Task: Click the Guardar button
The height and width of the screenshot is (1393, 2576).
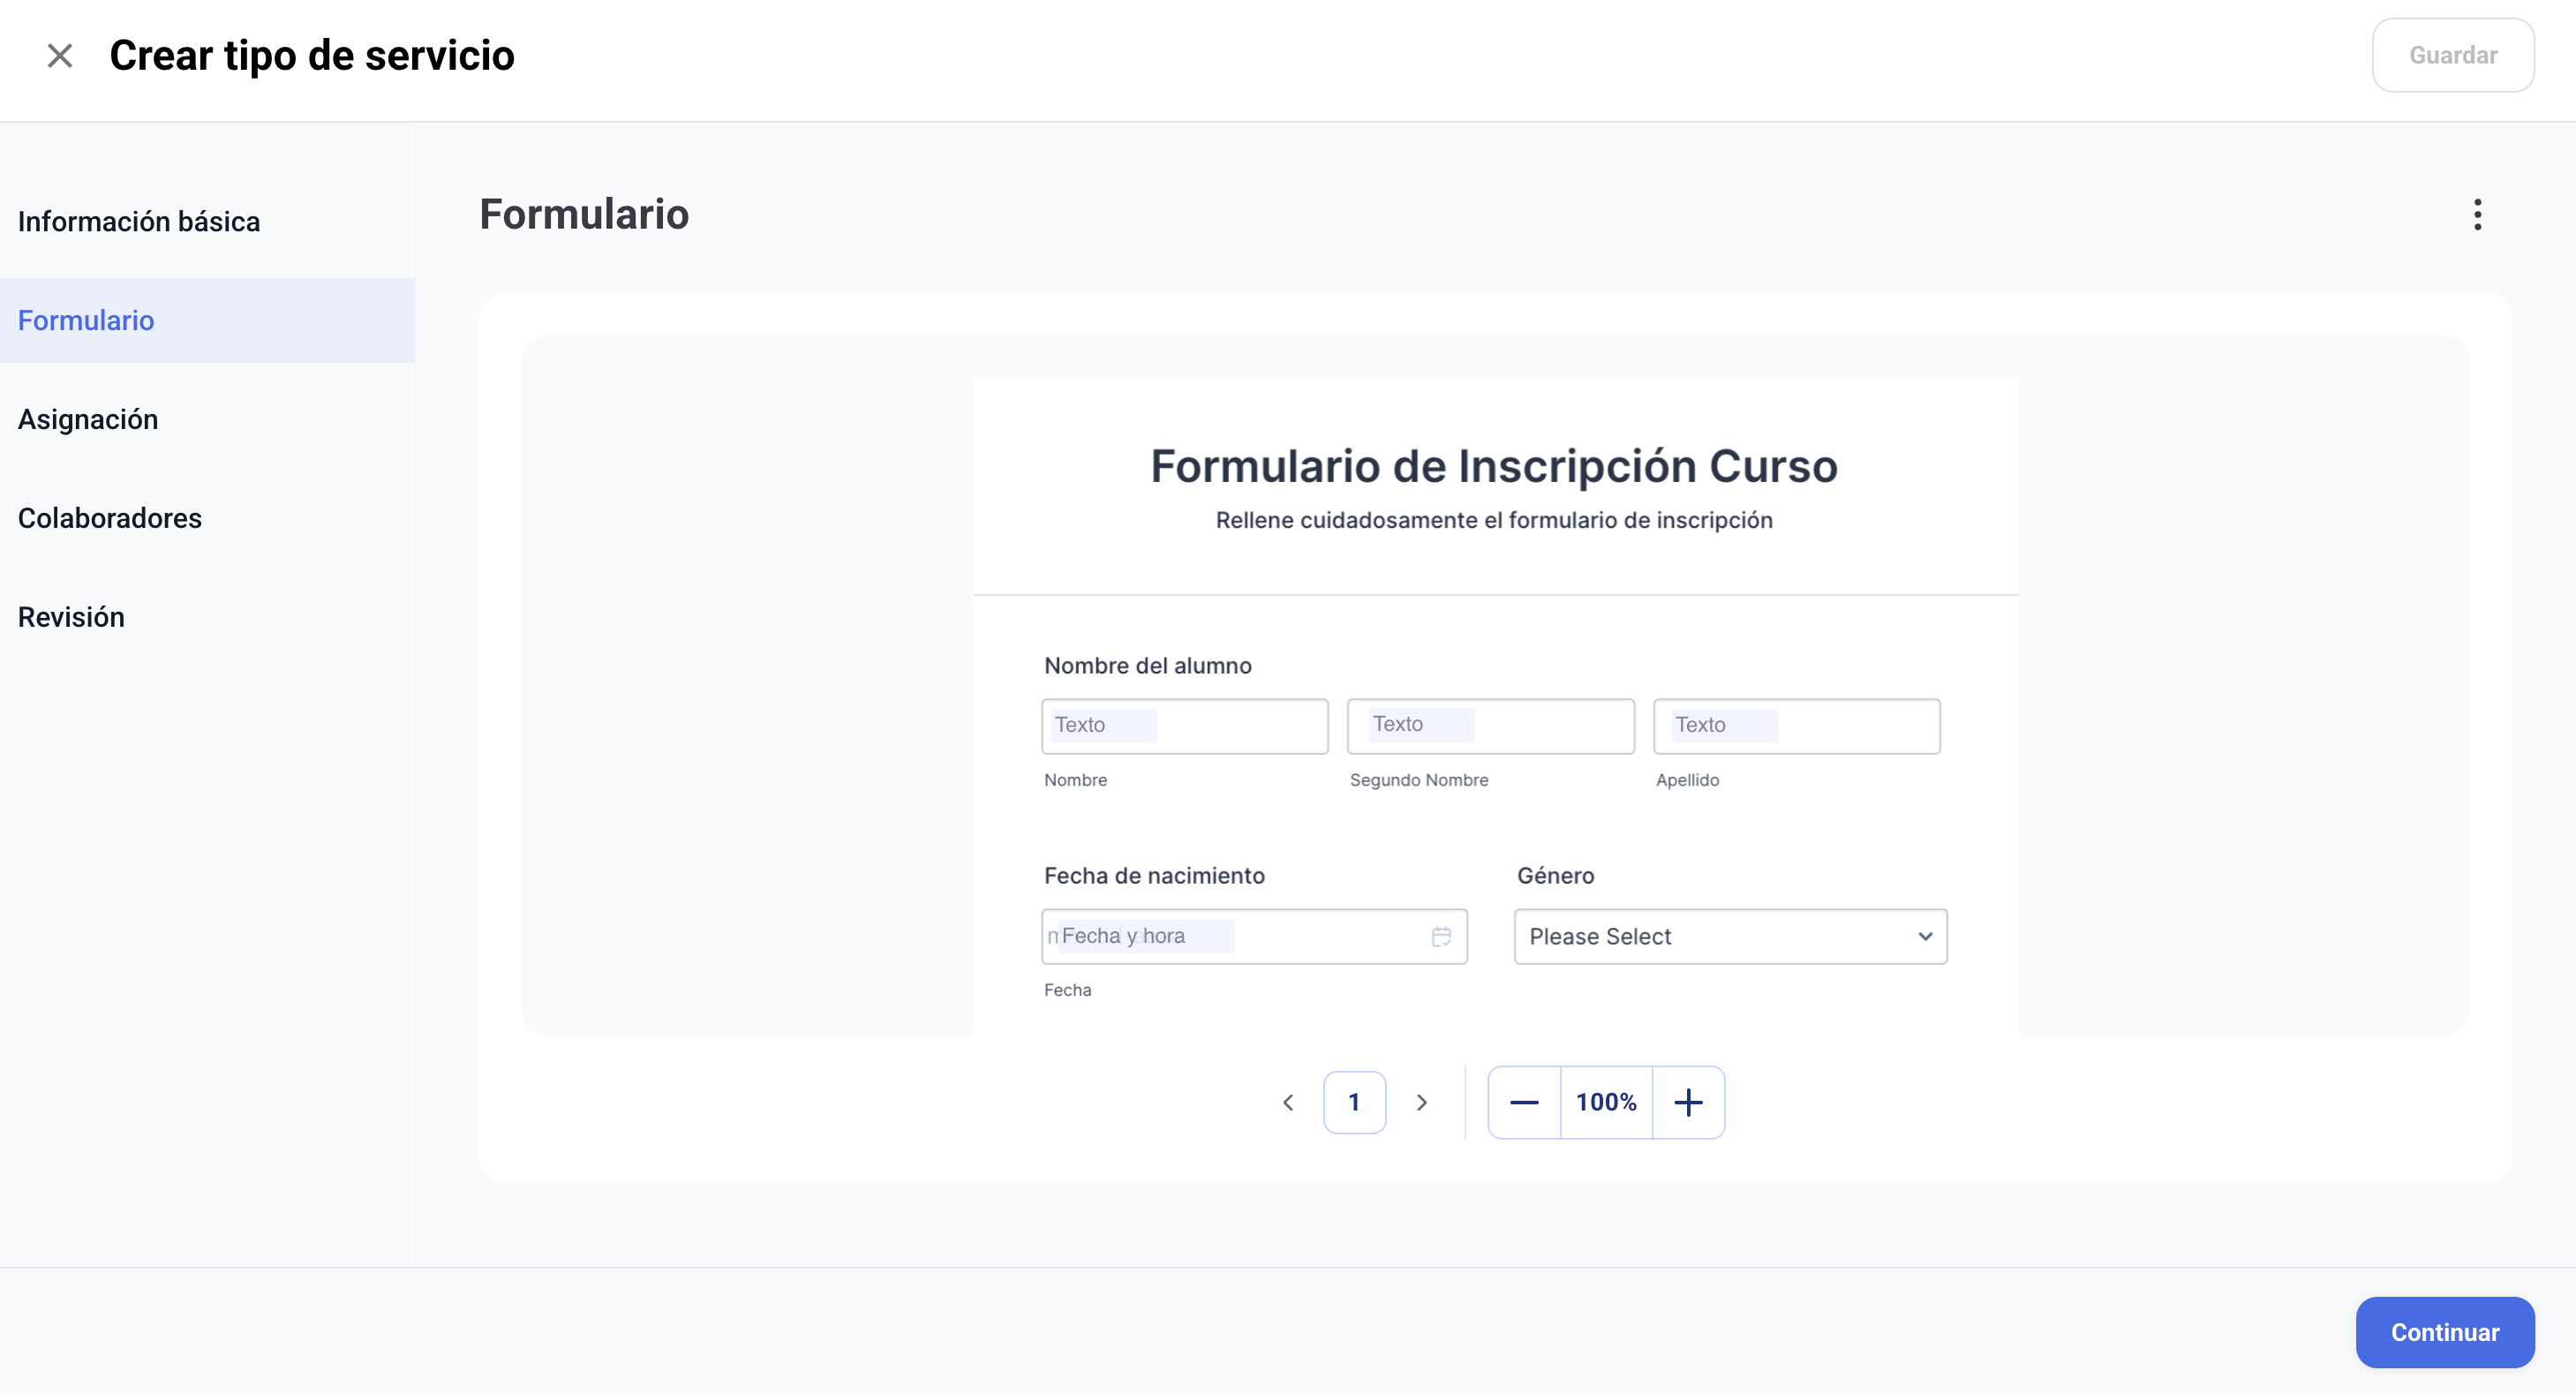Action: tap(2452, 55)
